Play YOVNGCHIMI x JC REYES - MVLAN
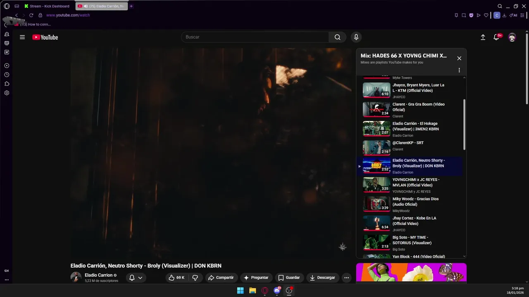This screenshot has height=297, width=529. pos(409,185)
